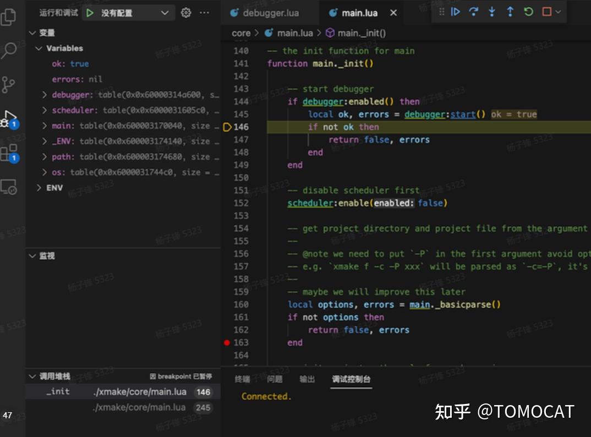
Task: Collapse the 监视 watch section
Action: pos(32,256)
